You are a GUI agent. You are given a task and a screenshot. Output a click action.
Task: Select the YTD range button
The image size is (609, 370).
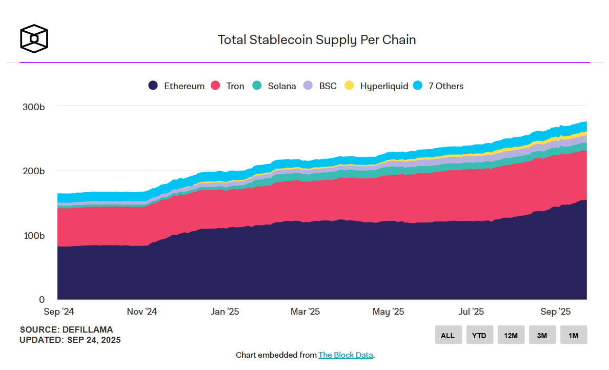(479, 335)
